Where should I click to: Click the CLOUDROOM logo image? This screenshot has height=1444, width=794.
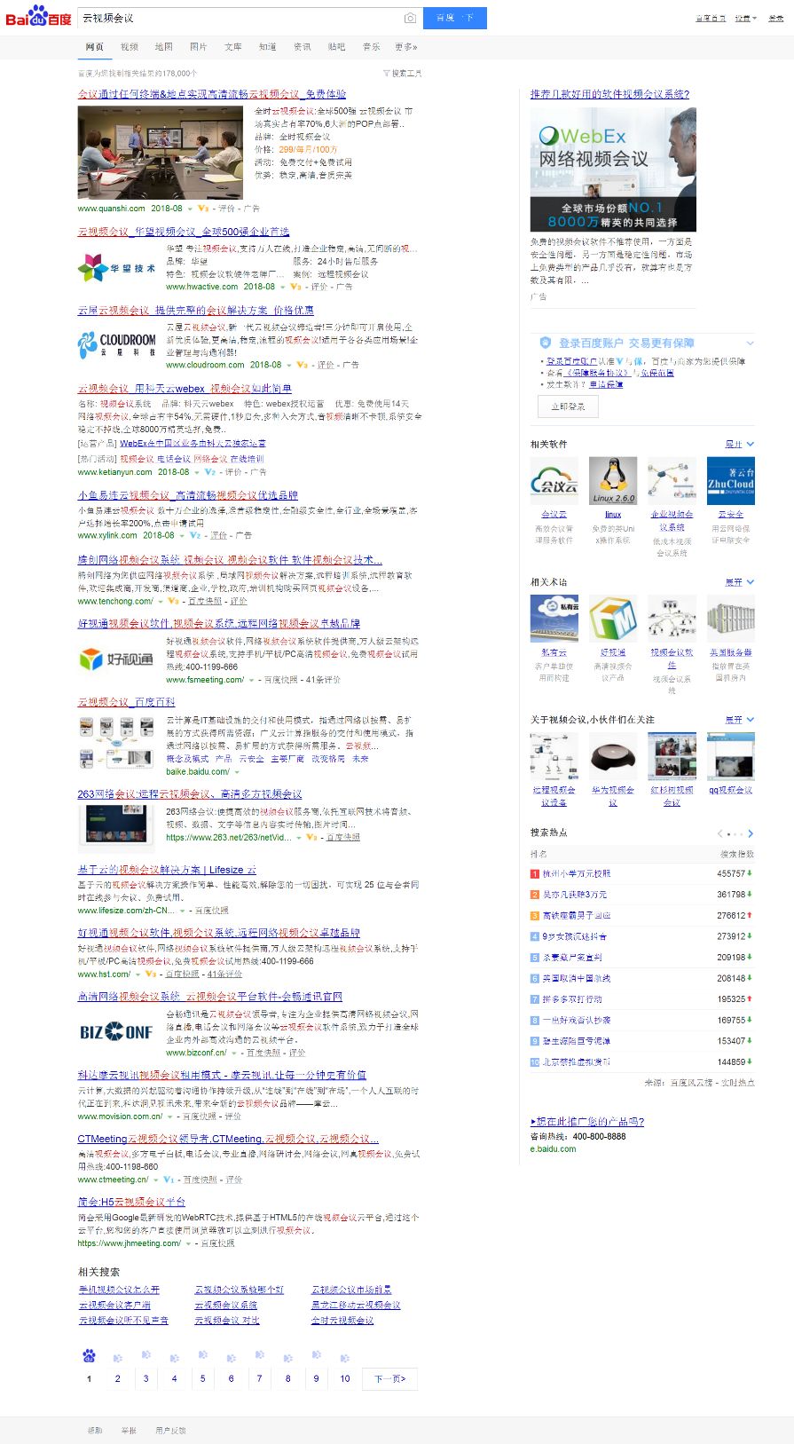point(117,343)
